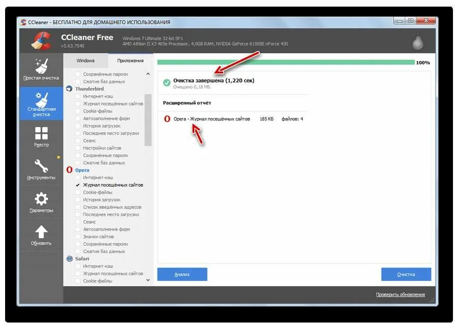Click the Opera icon in the applications list
This screenshot has width=455, height=323.
point(69,169)
